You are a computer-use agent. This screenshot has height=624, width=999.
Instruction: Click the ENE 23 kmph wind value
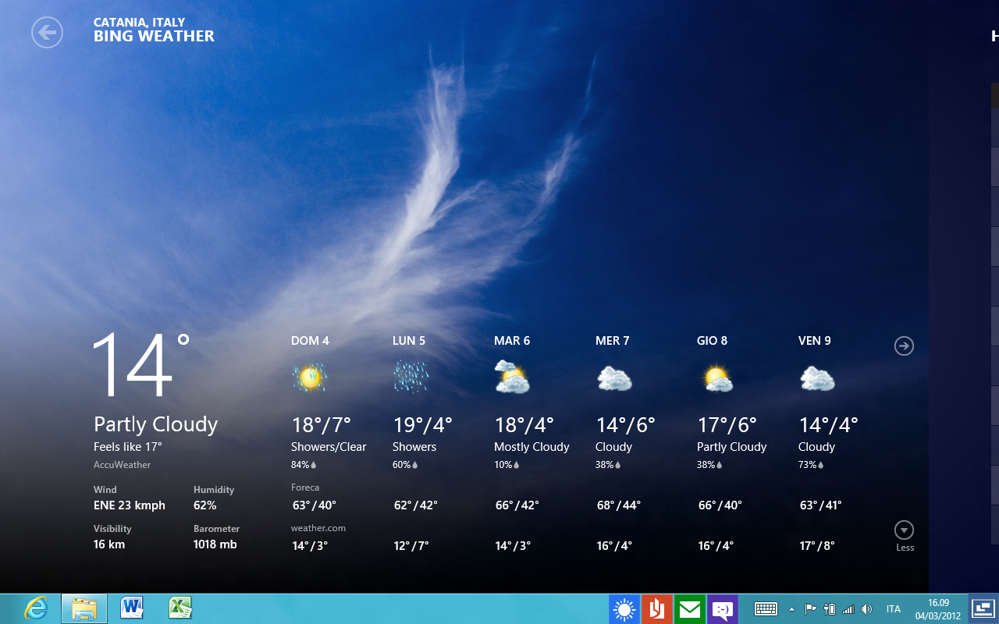click(x=130, y=505)
